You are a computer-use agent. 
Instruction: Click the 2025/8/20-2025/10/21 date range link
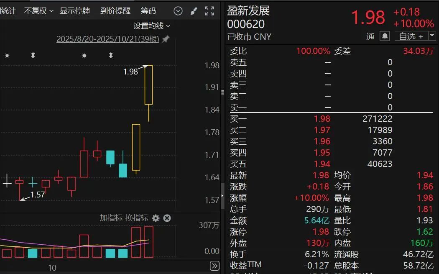108,39
